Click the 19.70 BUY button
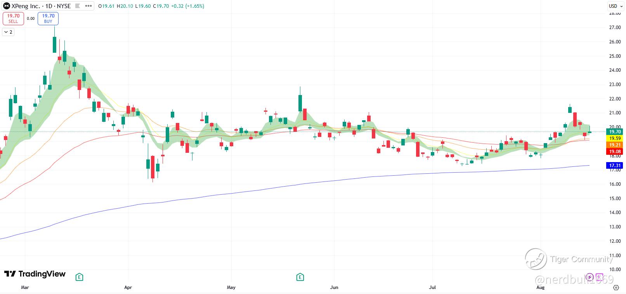Viewport: 626px width, 294px height. [48, 18]
